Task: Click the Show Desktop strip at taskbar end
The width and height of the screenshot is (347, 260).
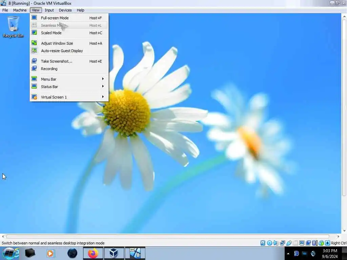Action: pos(344,253)
